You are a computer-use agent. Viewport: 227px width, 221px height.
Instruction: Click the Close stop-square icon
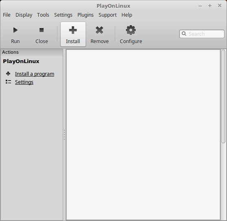pyautogui.click(x=42, y=30)
